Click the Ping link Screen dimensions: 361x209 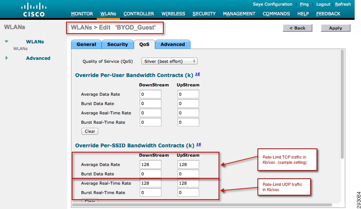(304, 4)
